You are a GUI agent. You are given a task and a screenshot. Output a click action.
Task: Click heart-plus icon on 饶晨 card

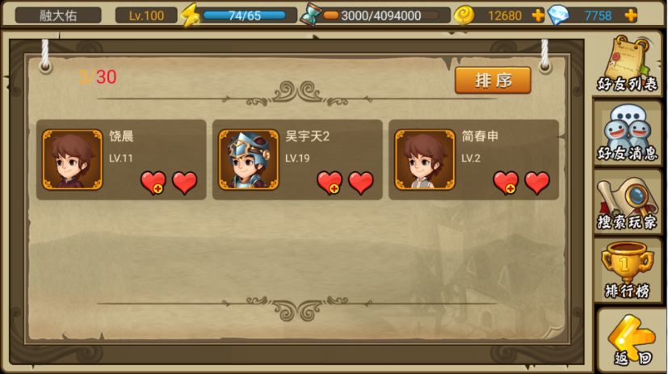153,183
